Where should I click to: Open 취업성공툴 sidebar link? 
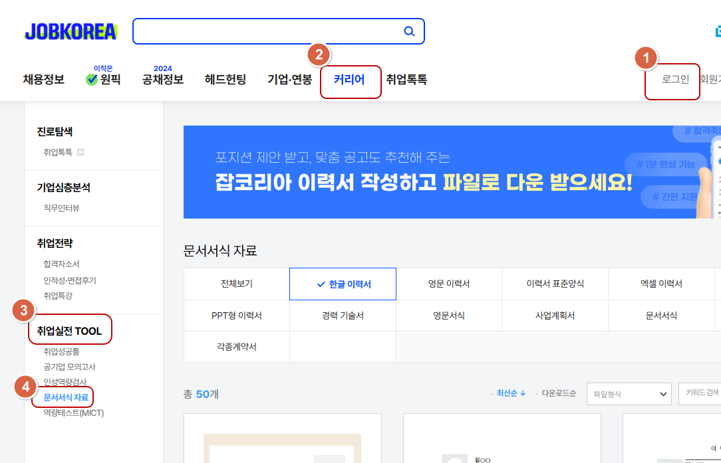click(62, 351)
